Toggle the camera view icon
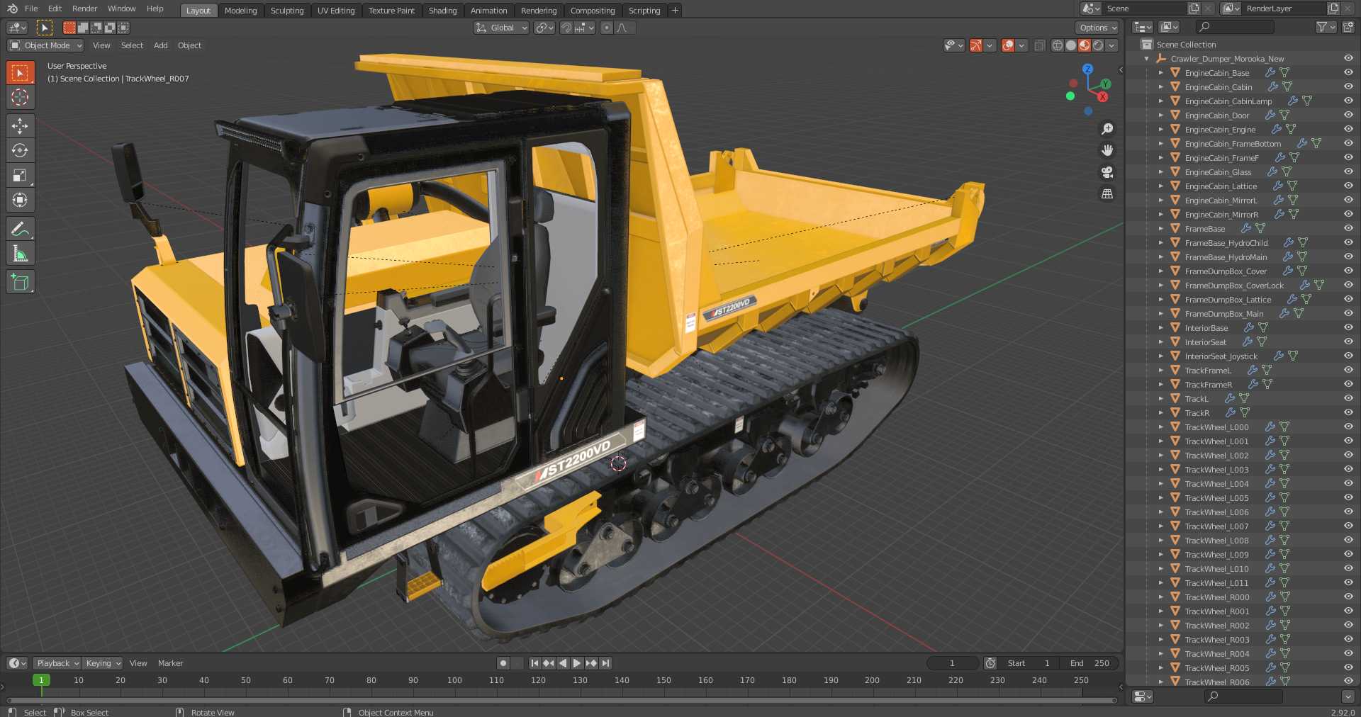This screenshot has height=717, width=1361. click(x=1107, y=172)
